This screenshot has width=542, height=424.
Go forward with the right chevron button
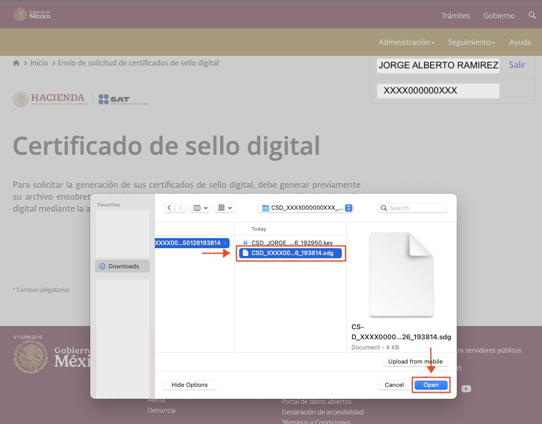pyautogui.click(x=181, y=208)
